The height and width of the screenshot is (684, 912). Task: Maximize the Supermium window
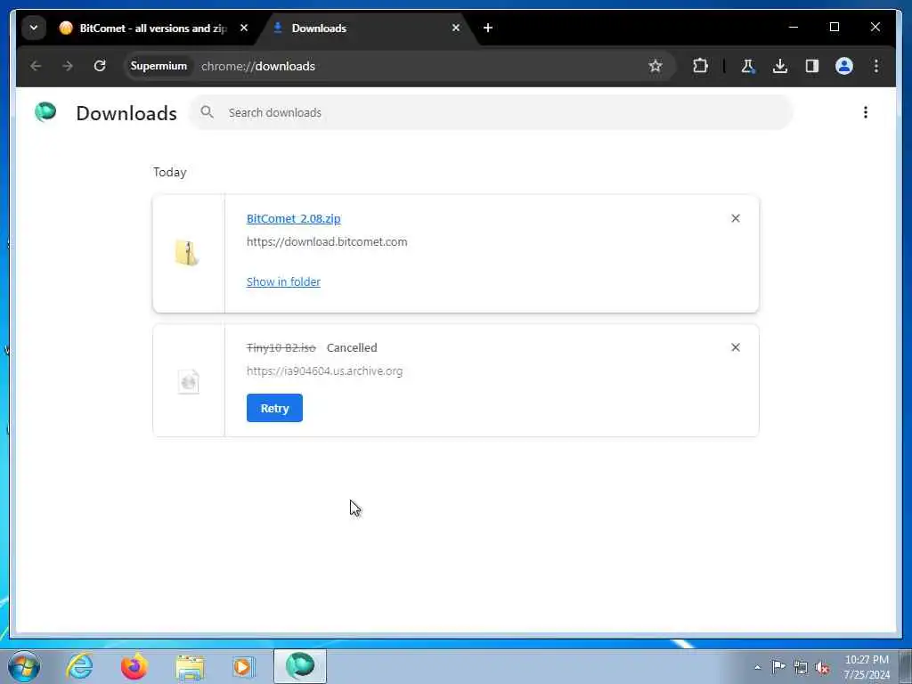coord(834,28)
